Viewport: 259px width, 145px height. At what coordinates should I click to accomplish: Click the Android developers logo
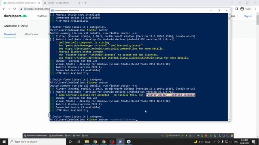pos(15,16)
